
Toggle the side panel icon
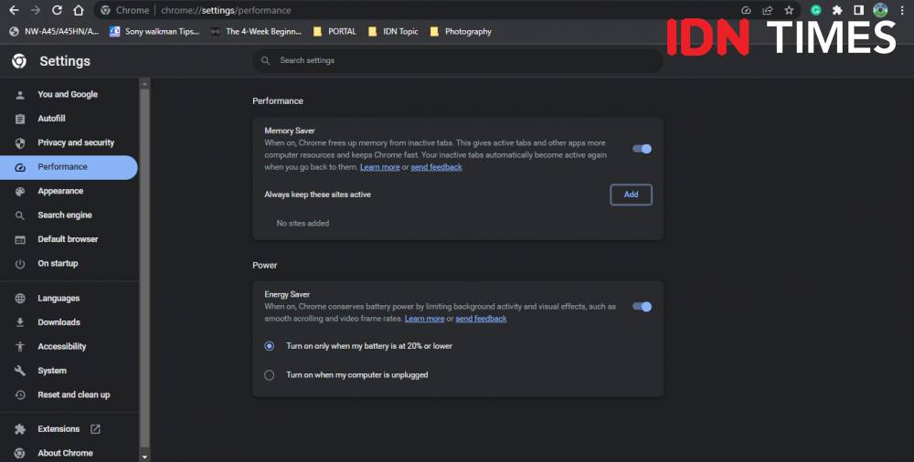coord(858,10)
